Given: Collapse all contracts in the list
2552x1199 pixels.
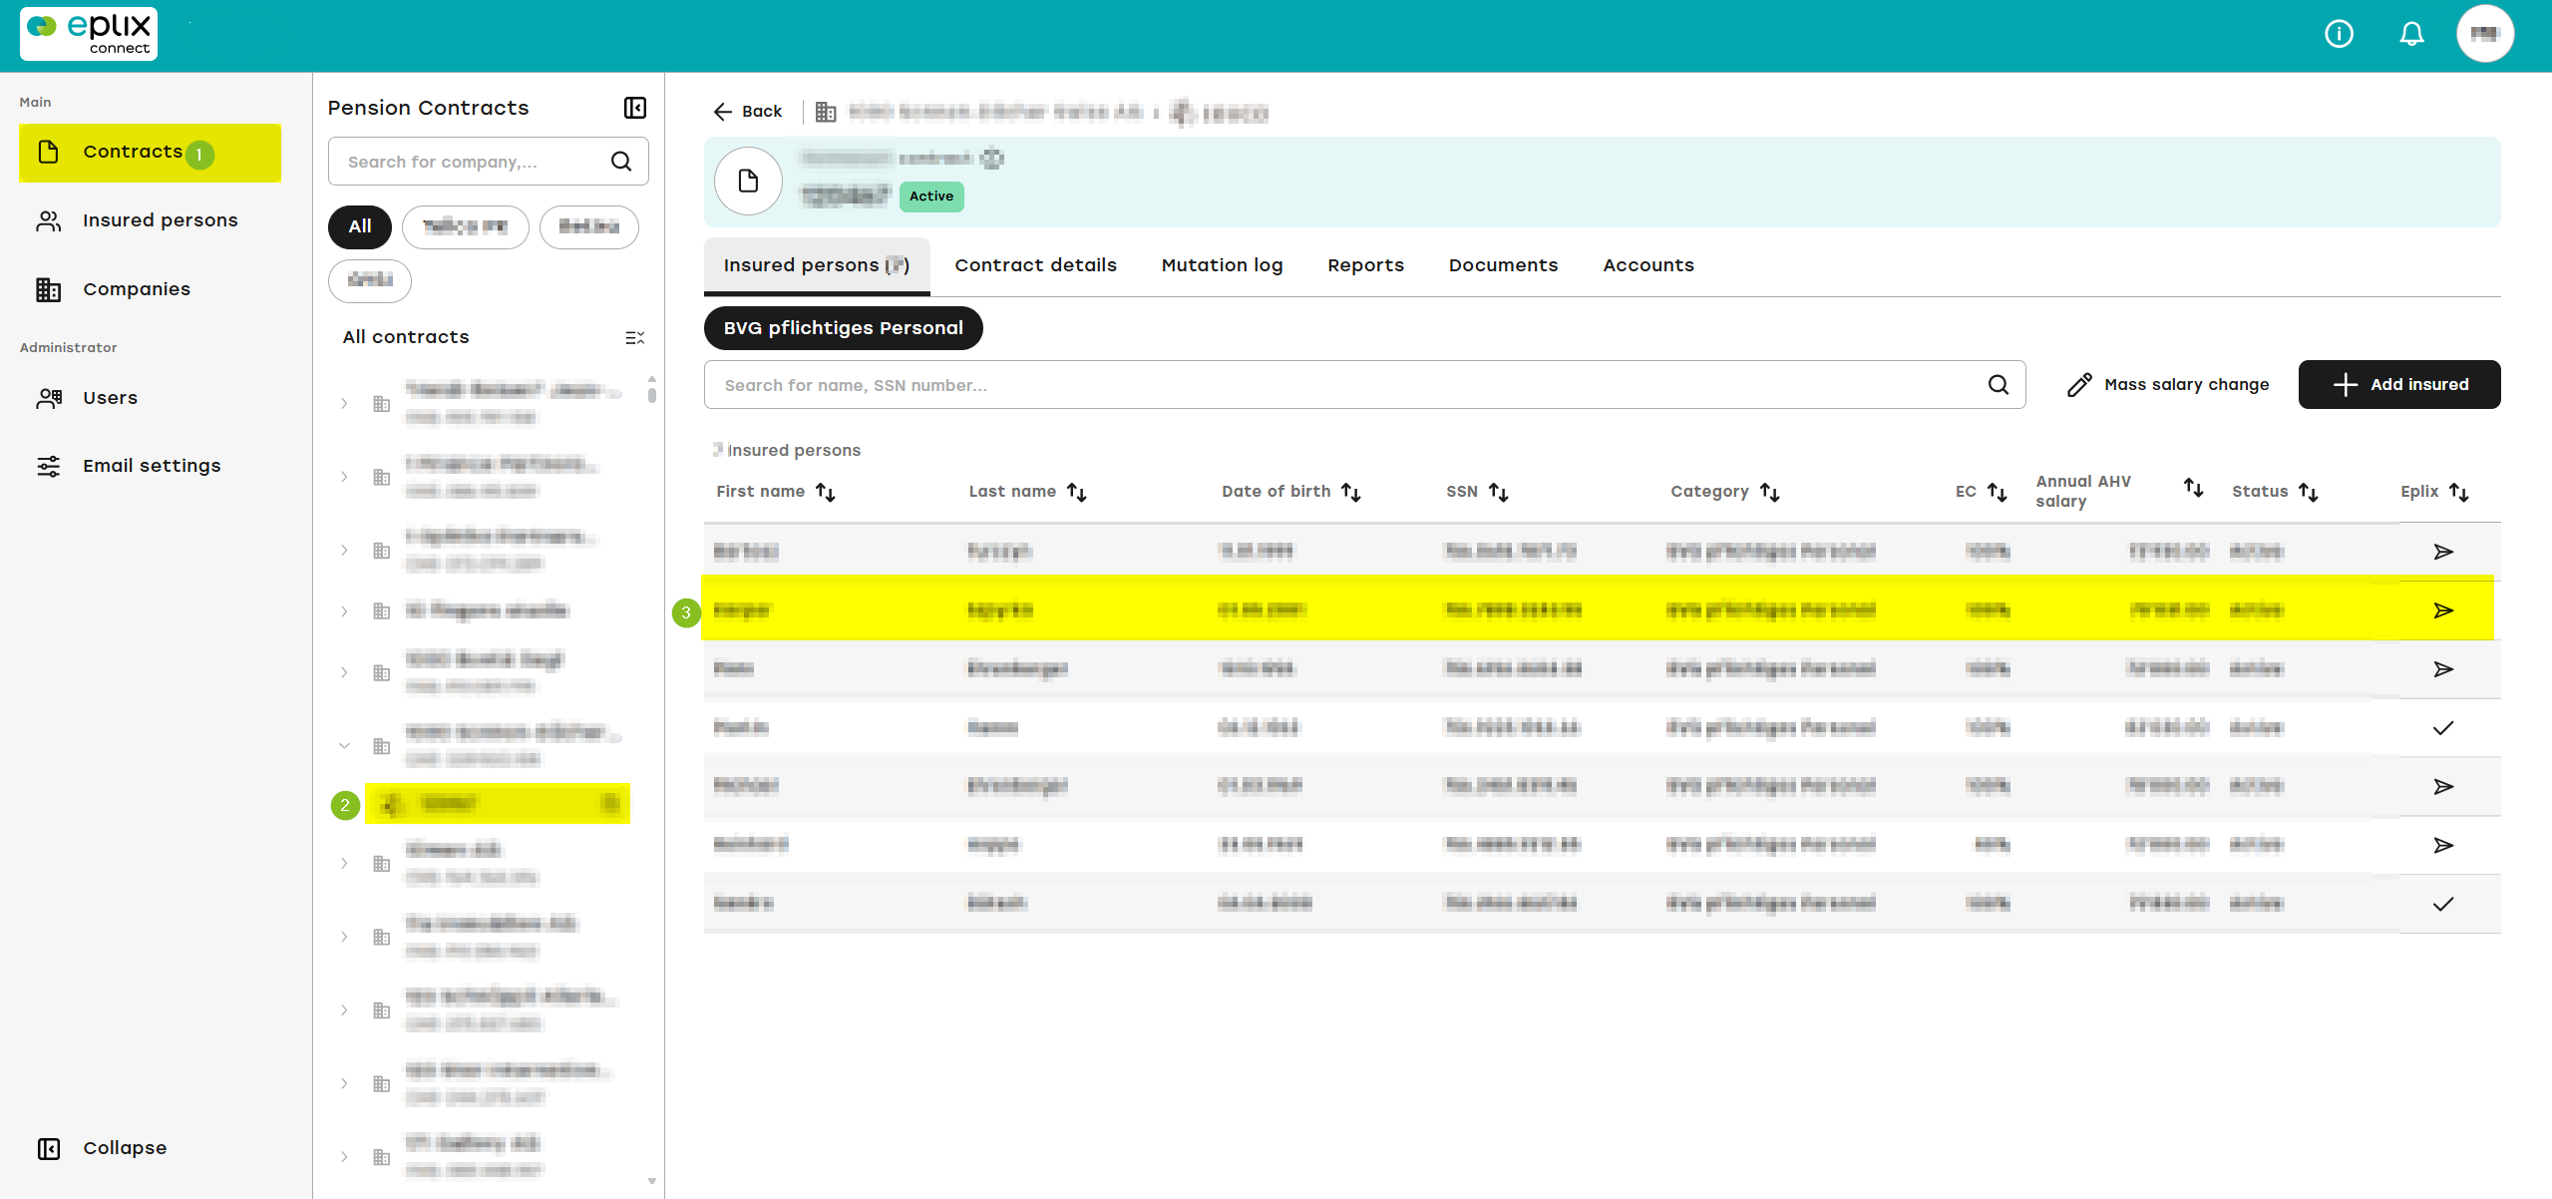Looking at the screenshot, I should click(634, 338).
